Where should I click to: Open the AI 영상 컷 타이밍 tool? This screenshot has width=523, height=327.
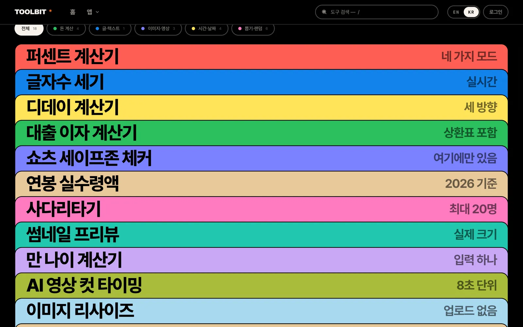pyautogui.click(x=261, y=285)
